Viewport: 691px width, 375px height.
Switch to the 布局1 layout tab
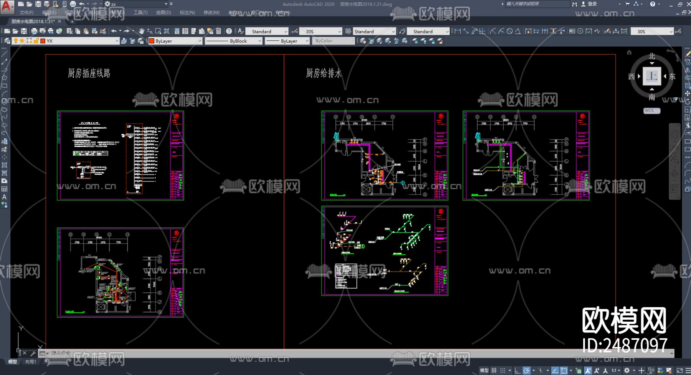[x=30, y=362]
